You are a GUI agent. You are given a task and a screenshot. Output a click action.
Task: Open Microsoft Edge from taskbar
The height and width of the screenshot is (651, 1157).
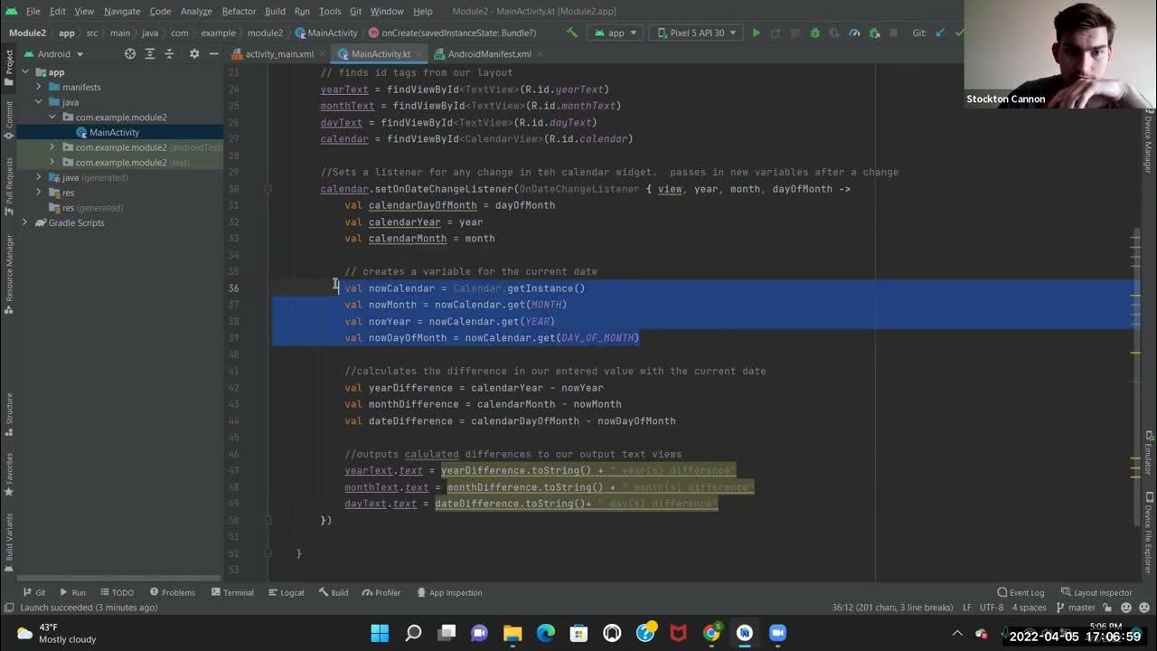[x=546, y=633]
